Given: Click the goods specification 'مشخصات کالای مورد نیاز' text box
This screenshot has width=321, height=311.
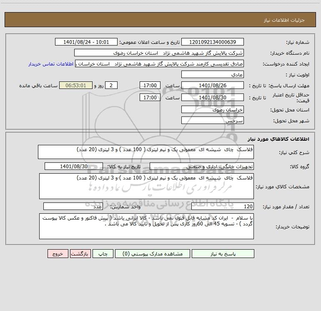Looking at the screenshot, I should pyautogui.click(x=146, y=186).
